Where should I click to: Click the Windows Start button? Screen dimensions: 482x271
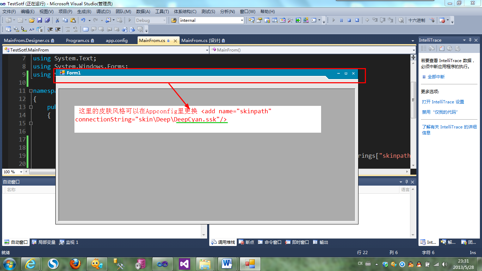[x=9, y=264]
